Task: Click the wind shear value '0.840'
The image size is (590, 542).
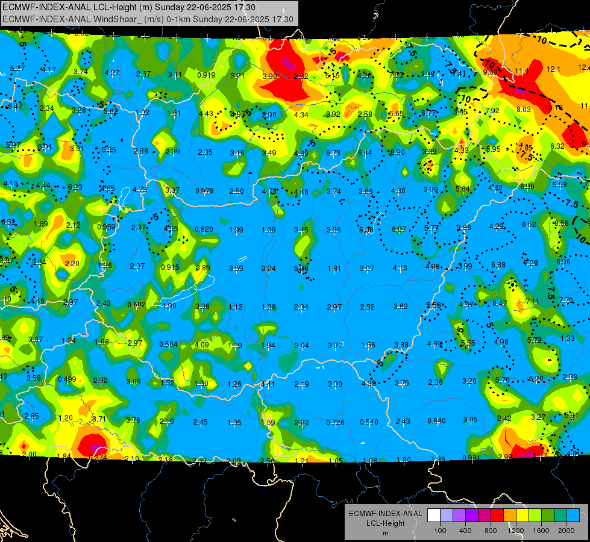Action: pos(436,421)
